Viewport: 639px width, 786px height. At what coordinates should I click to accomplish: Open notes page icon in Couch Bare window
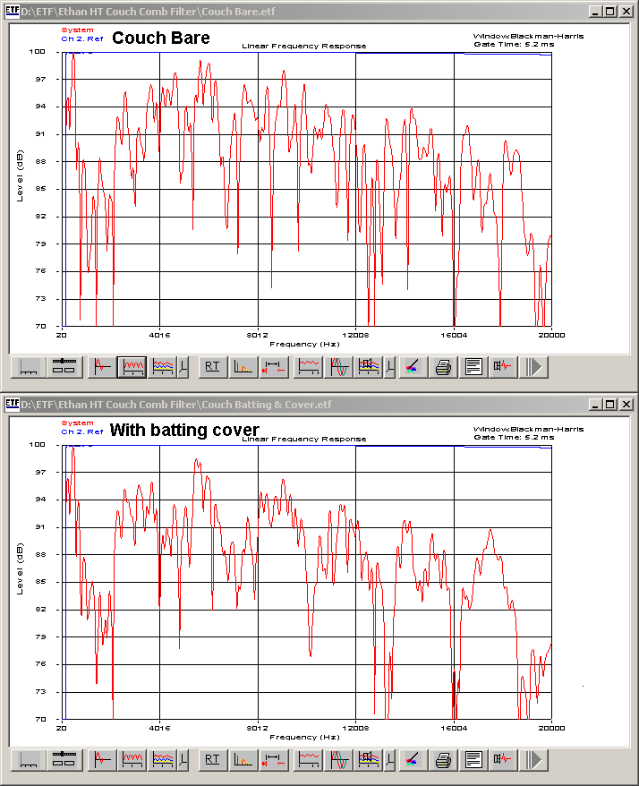(473, 367)
